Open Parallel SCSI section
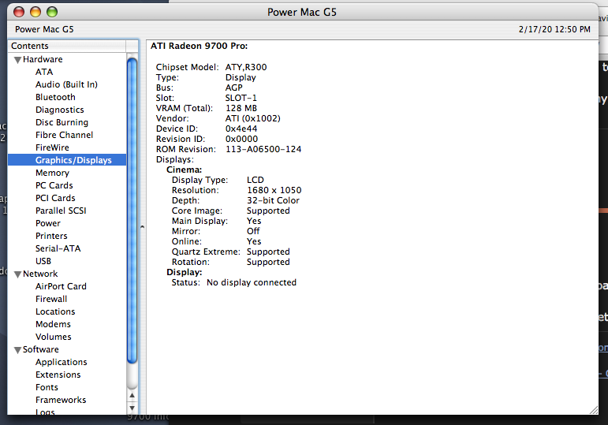 [61, 211]
